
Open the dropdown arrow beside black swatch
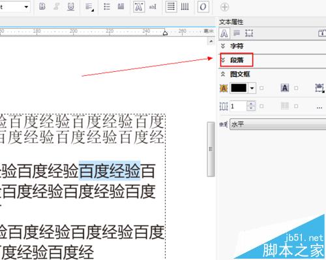pos(252,88)
